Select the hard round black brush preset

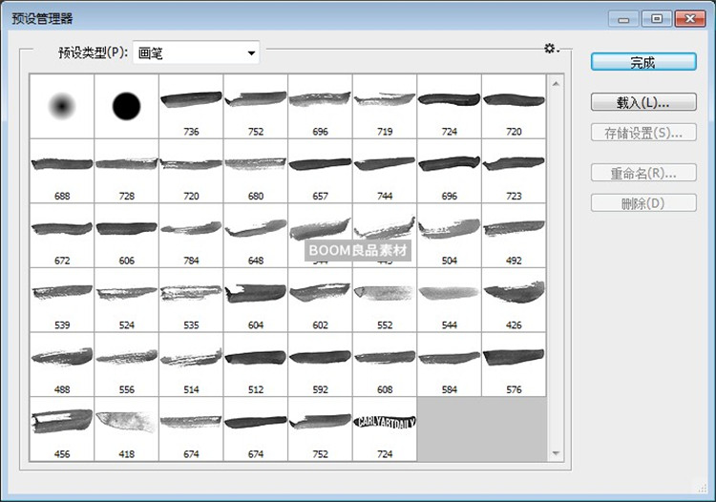point(126,107)
